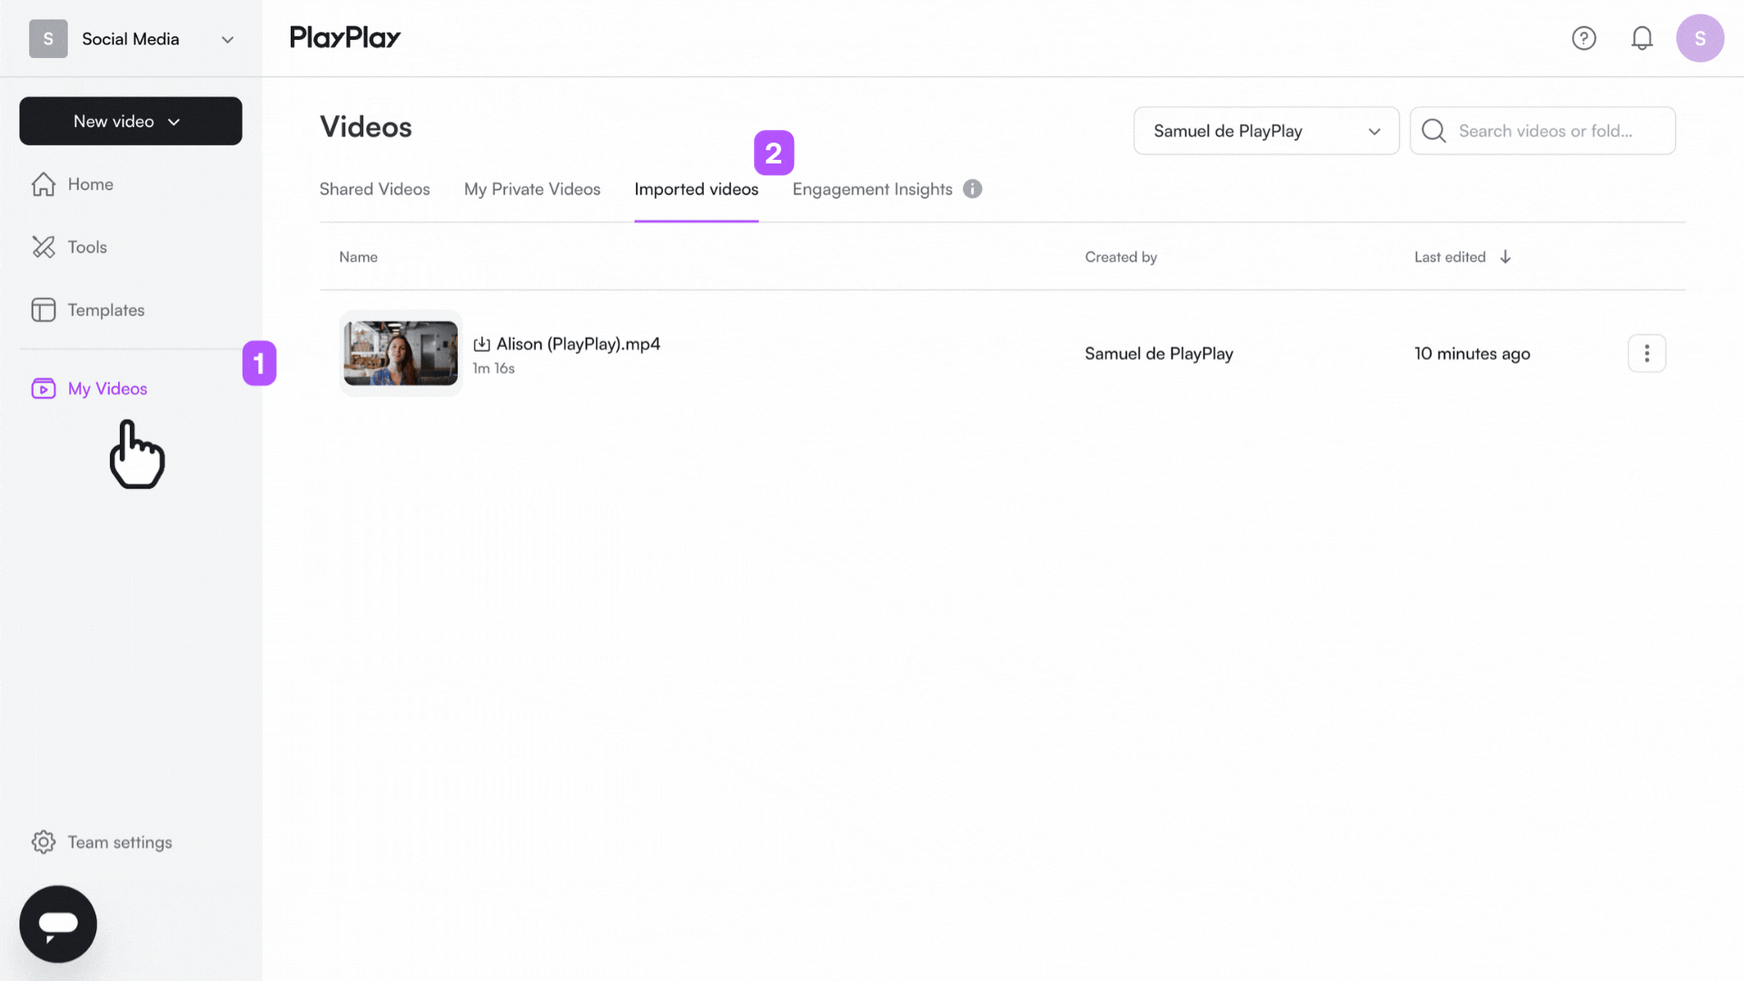Image resolution: width=1744 pixels, height=981 pixels.
Task: Click the PlayPlay logo
Action: click(345, 38)
